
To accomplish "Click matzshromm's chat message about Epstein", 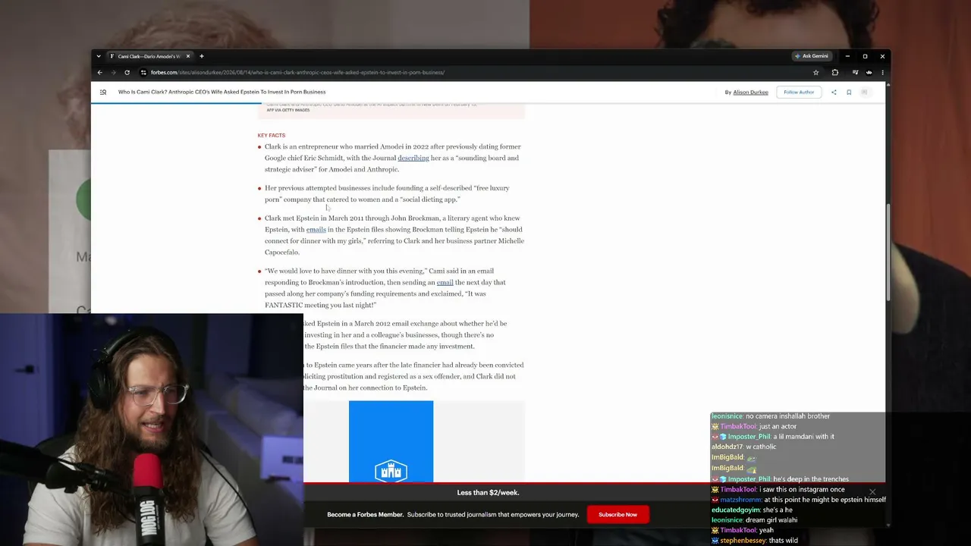I will coord(799,500).
